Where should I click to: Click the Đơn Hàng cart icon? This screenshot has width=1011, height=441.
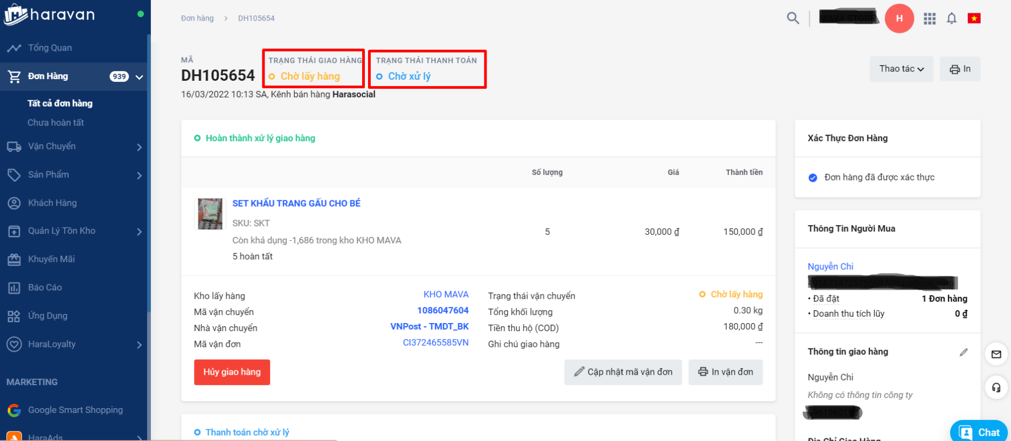pos(14,76)
